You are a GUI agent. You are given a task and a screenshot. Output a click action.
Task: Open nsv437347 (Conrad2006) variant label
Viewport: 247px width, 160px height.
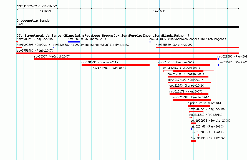(182, 68)
